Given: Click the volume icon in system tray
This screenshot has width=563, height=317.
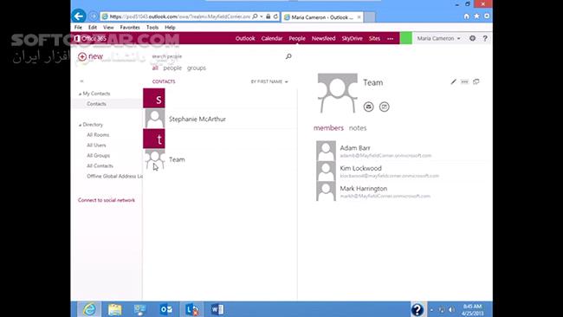Looking at the screenshot, I should (451, 309).
